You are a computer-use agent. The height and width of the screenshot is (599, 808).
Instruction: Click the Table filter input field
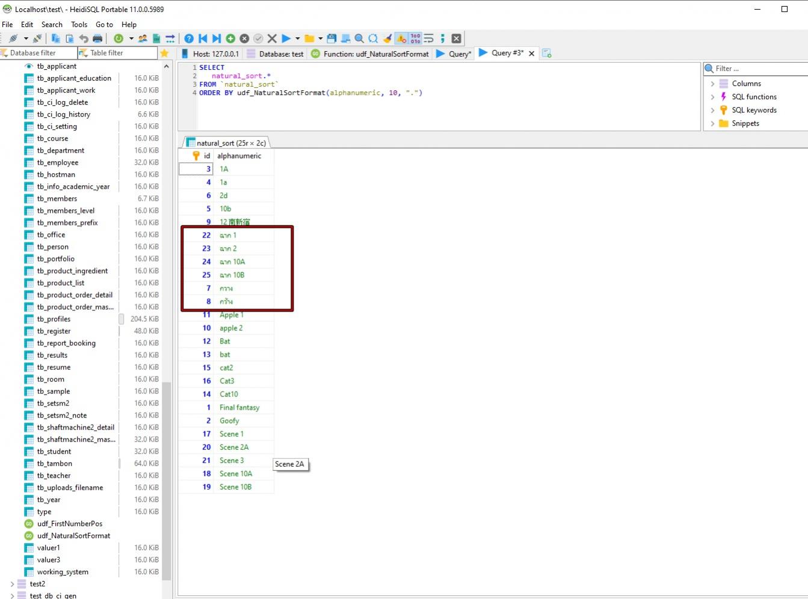[120, 53]
